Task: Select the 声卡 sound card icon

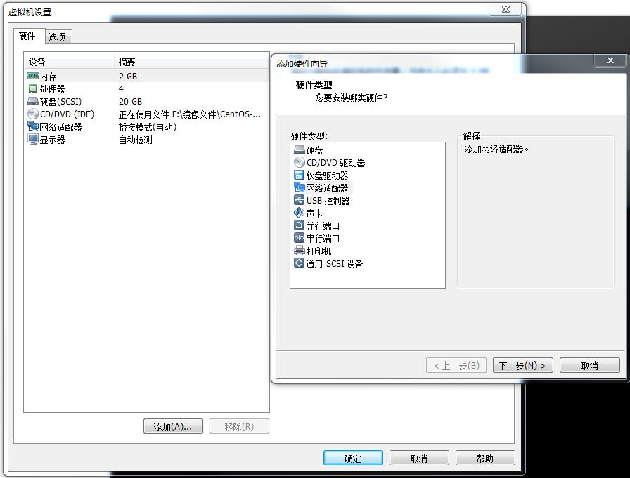Action: pos(300,213)
